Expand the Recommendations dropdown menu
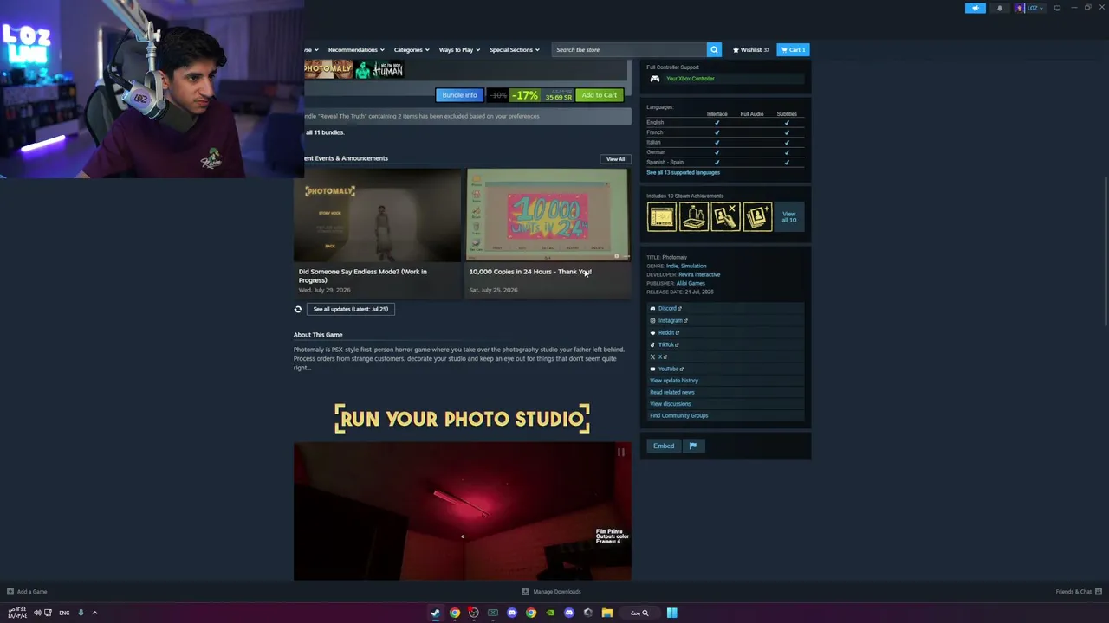The width and height of the screenshot is (1109, 623). (355, 49)
